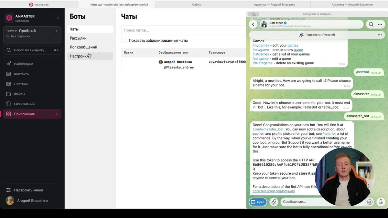
Task: Click the Контакты person-card icon
Action: (8, 74)
